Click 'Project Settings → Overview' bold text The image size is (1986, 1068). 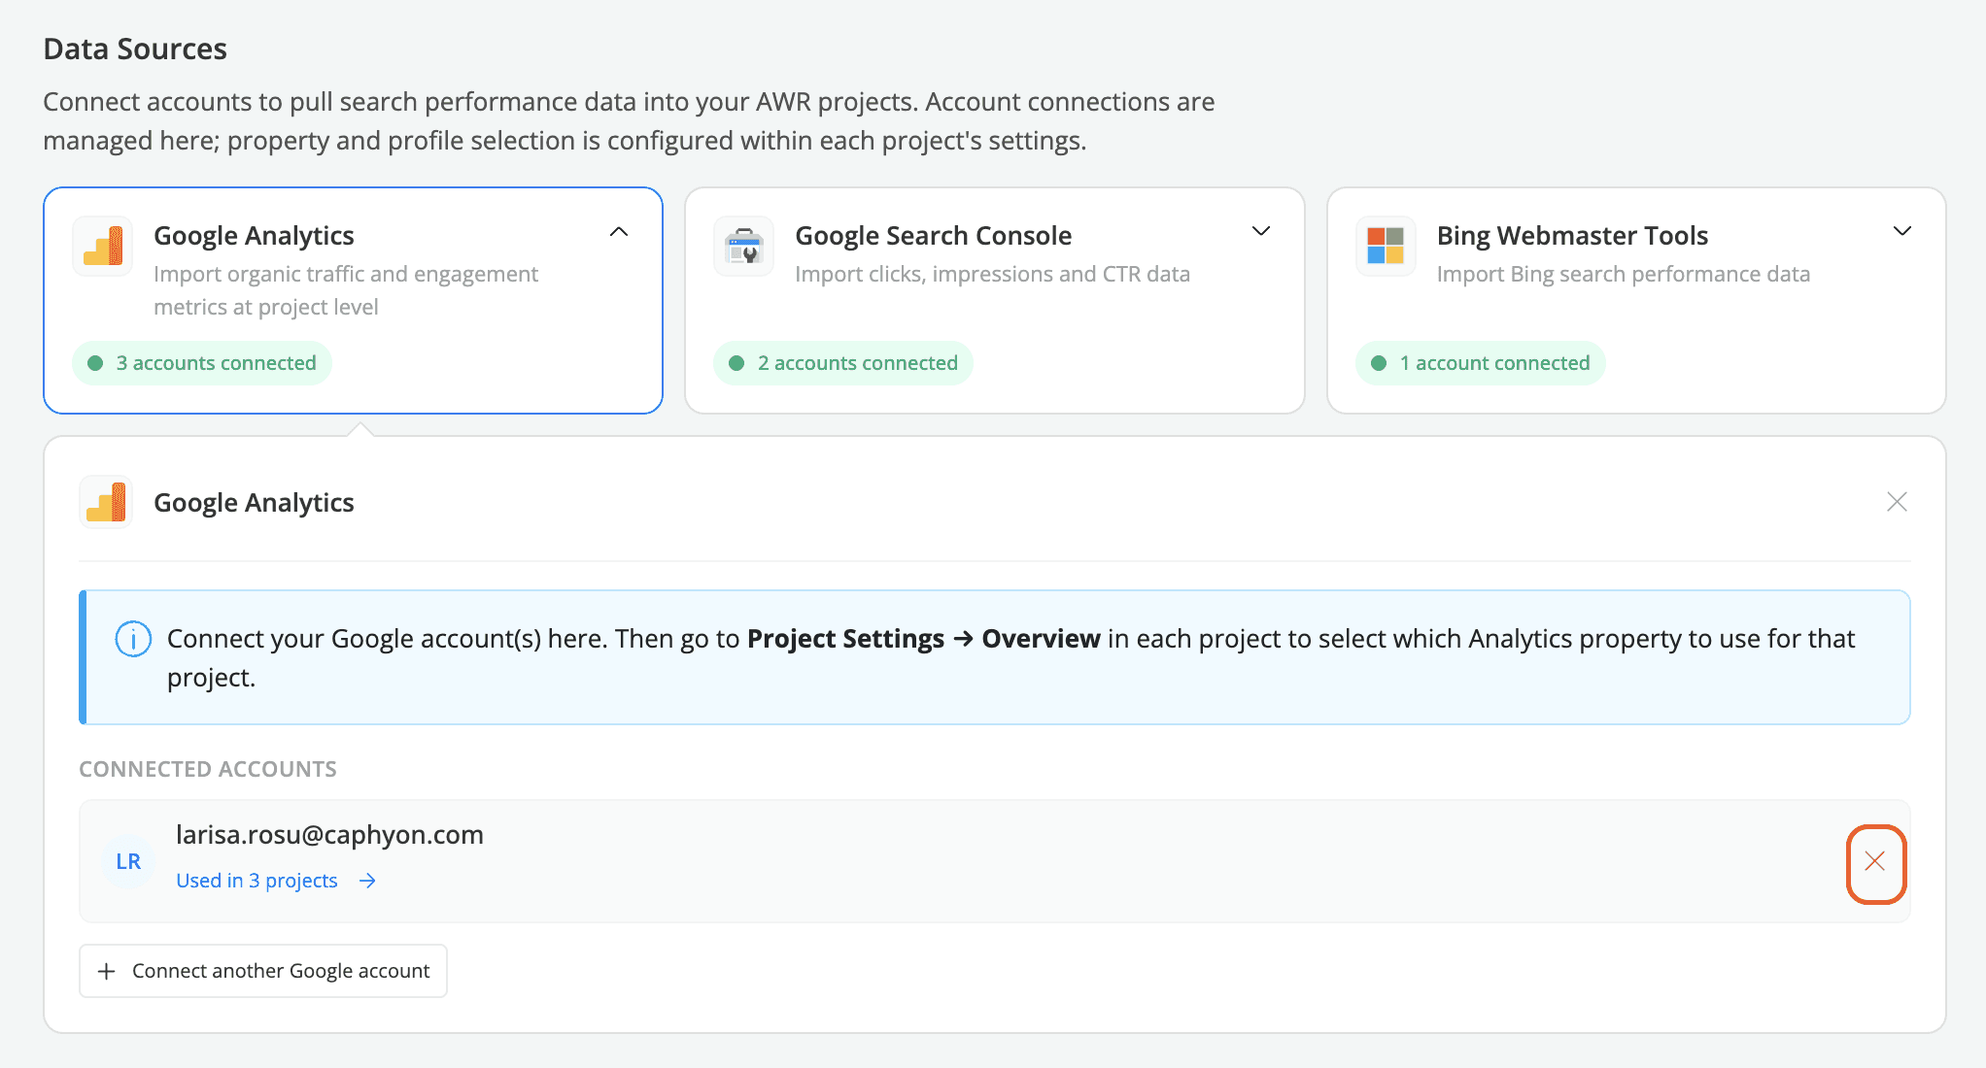click(923, 639)
